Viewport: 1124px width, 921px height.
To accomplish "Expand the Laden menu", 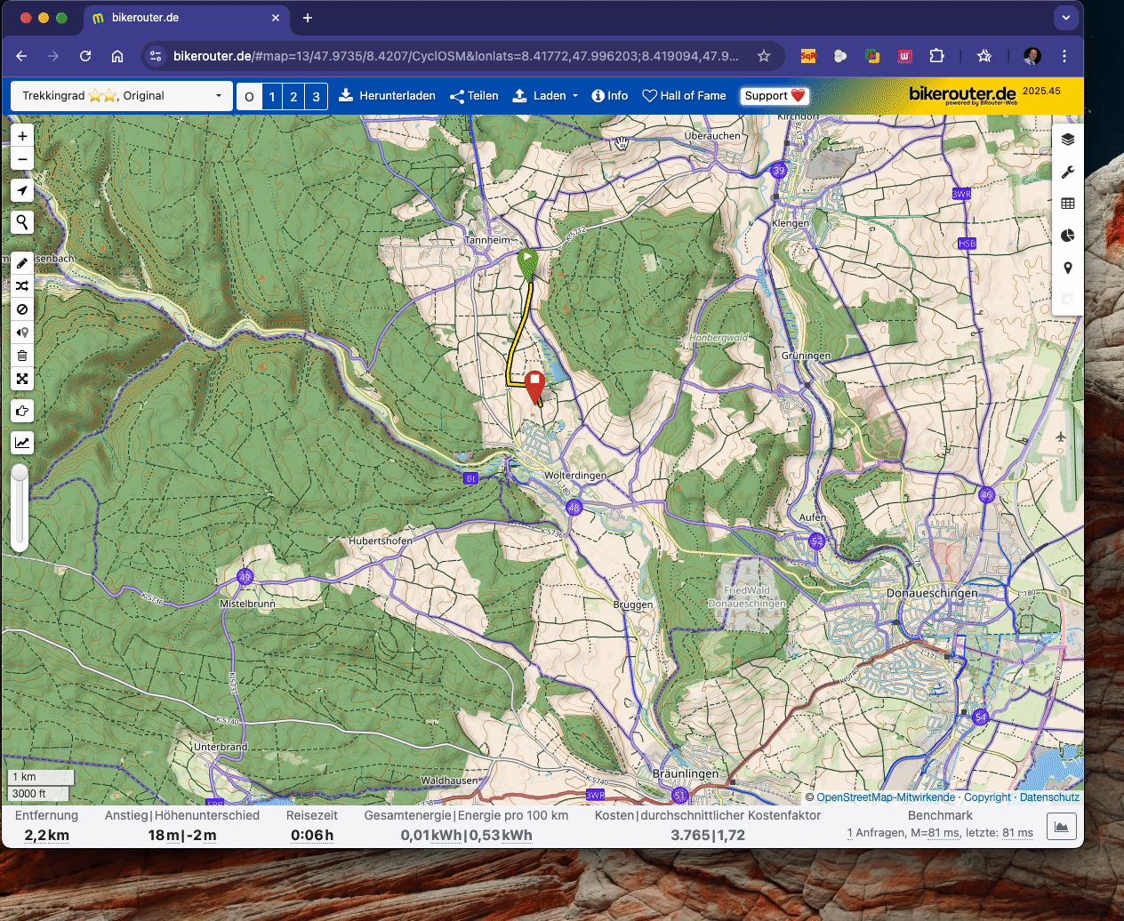I will tap(545, 96).
